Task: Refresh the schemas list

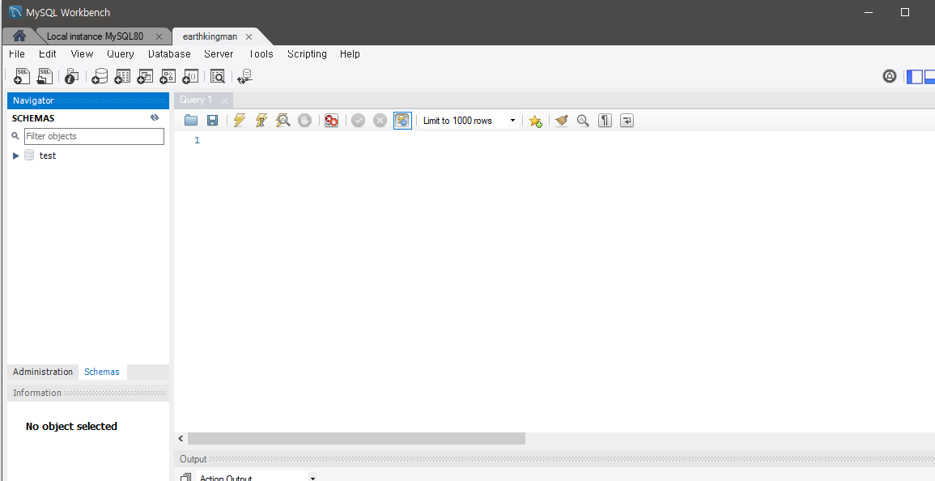Action: (x=155, y=117)
